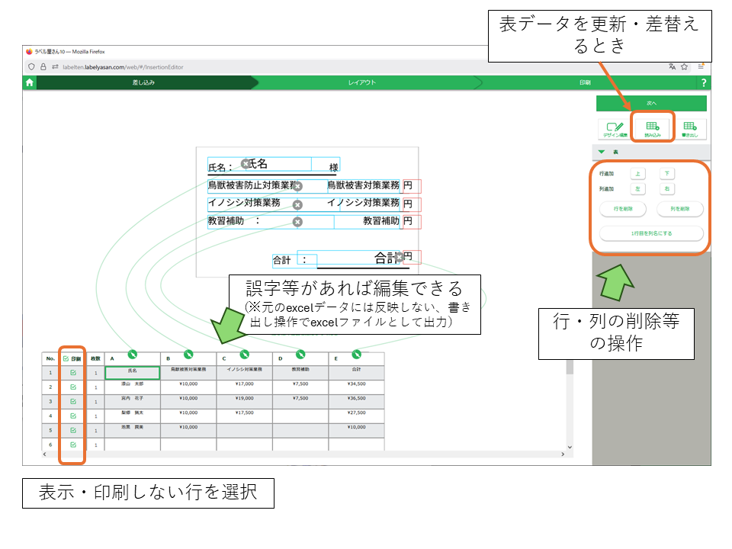This screenshot has height=549, width=732.
Task: Bookmark this page with the star icon
Action: (685, 67)
